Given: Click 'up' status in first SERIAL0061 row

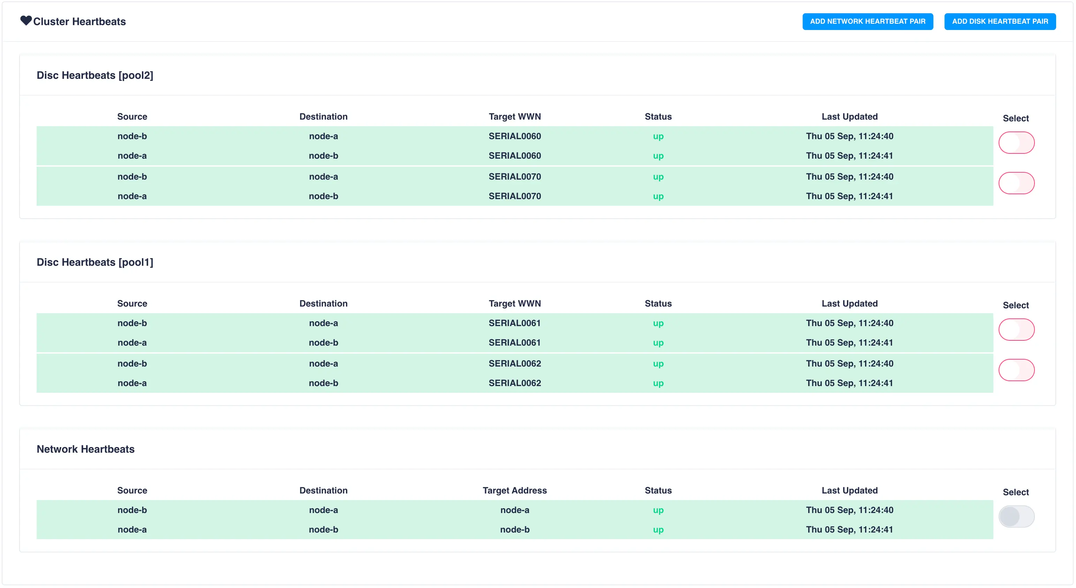Looking at the screenshot, I should 658,323.
